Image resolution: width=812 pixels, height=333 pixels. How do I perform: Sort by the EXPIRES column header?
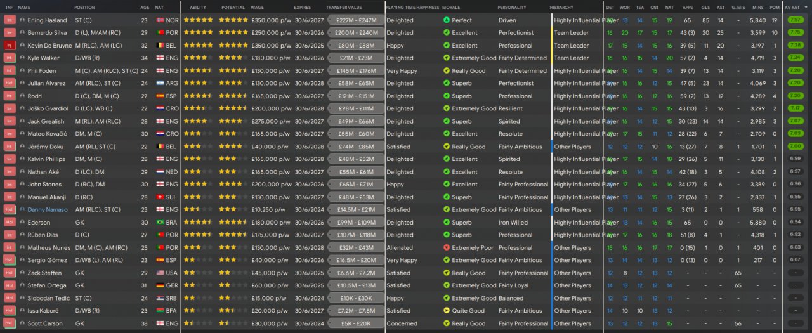[303, 7]
